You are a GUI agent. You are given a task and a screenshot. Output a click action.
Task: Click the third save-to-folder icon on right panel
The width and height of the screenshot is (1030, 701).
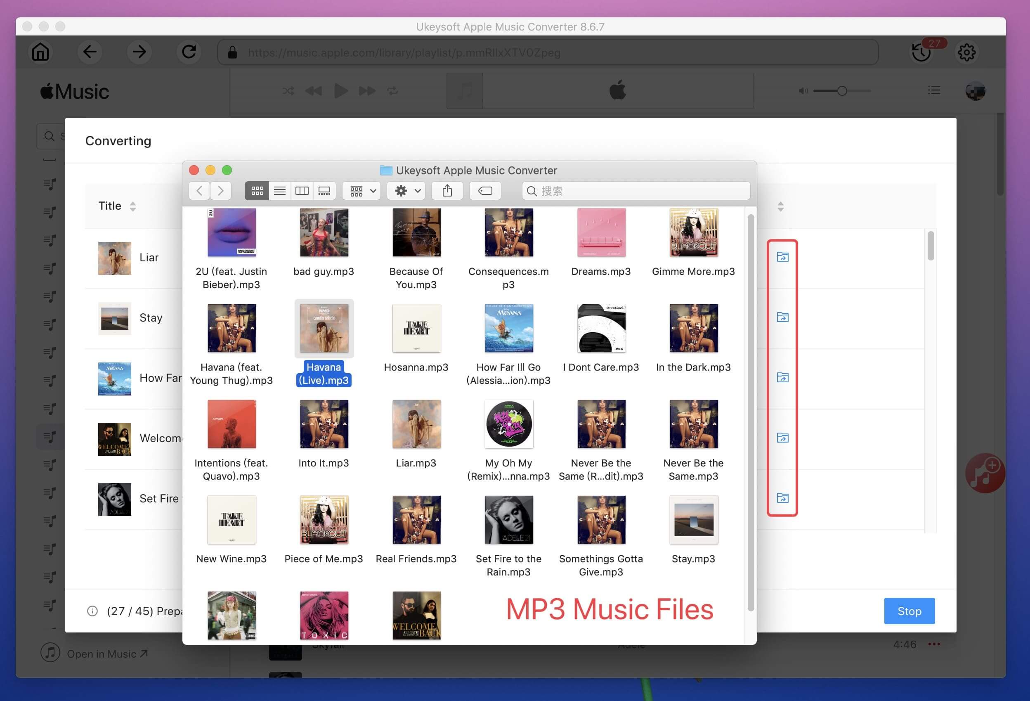pyautogui.click(x=781, y=377)
